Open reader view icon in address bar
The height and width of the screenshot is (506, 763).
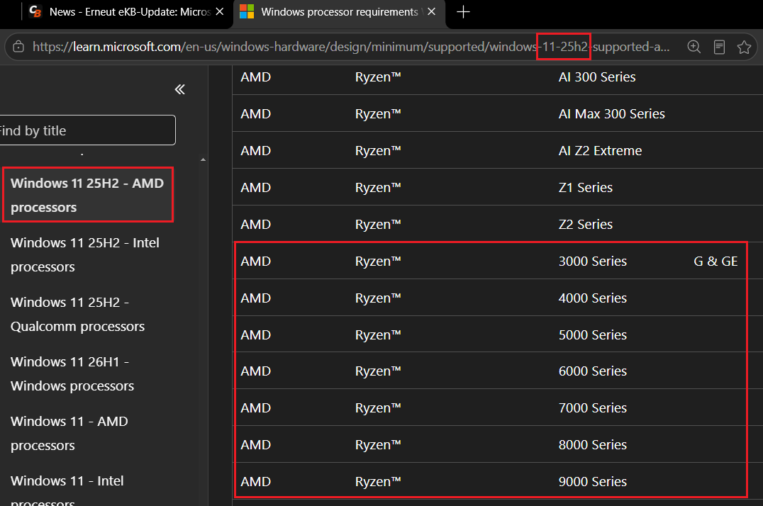pyautogui.click(x=719, y=47)
